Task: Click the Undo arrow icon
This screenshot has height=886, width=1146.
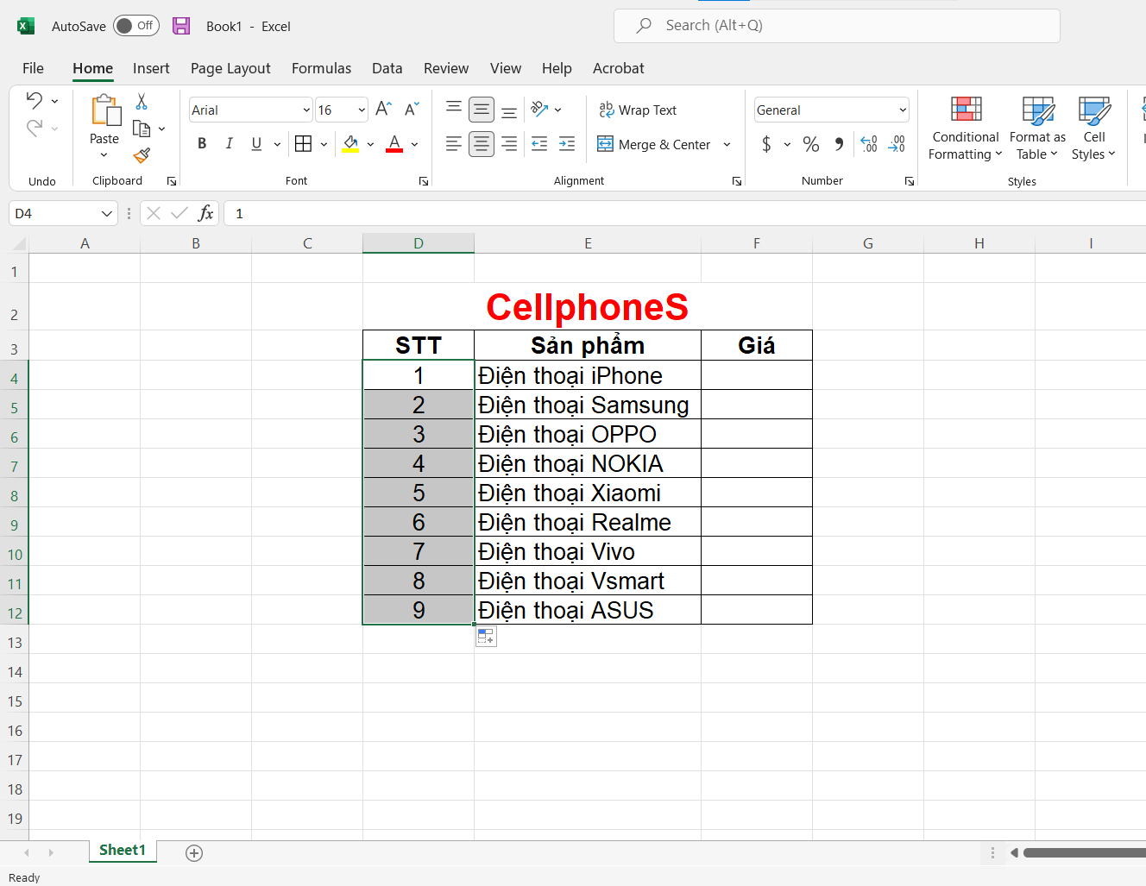Action: point(34,100)
